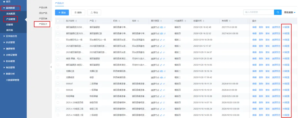Click swap arrows icon in 龙腾红茶 row
298x118 pixels.
click(x=165, y=71)
